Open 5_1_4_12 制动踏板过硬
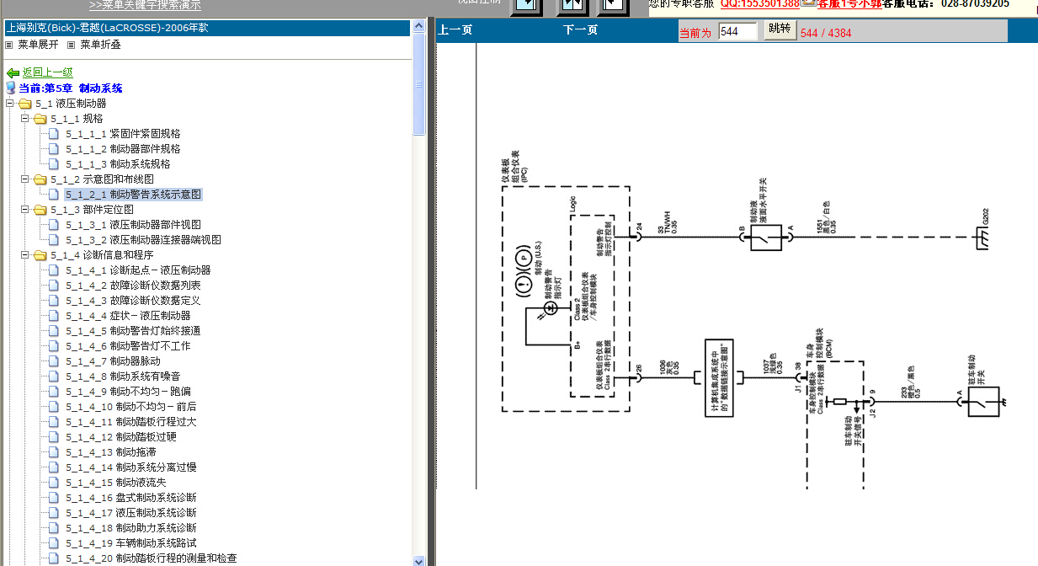This screenshot has height=566, width=1038. pyautogui.click(x=121, y=437)
